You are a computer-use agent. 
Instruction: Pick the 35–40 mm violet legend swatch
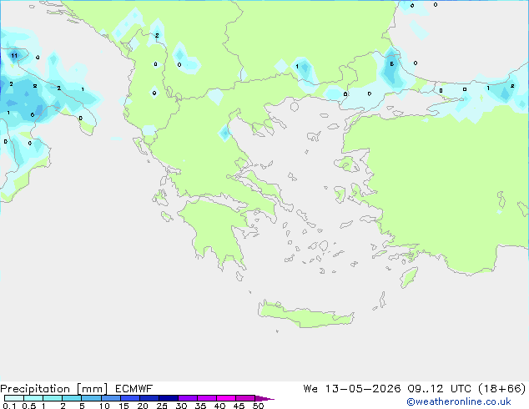(x=207, y=398)
